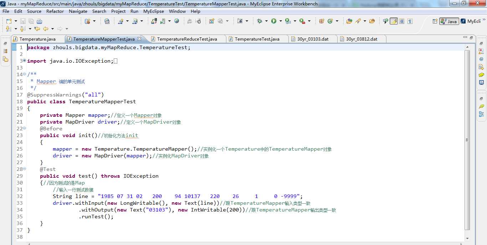Image resolution: width=487 pixels, height=245 pixels.
Task: Open the Window menu
Action: 177,11
